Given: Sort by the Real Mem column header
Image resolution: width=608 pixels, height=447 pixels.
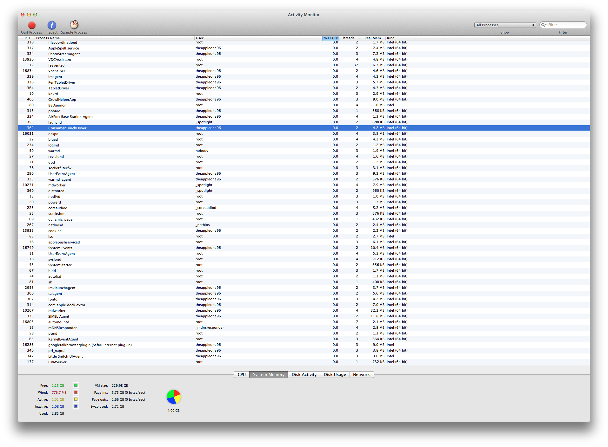Looking at the screenshot, I should click(x=372, y=38).
